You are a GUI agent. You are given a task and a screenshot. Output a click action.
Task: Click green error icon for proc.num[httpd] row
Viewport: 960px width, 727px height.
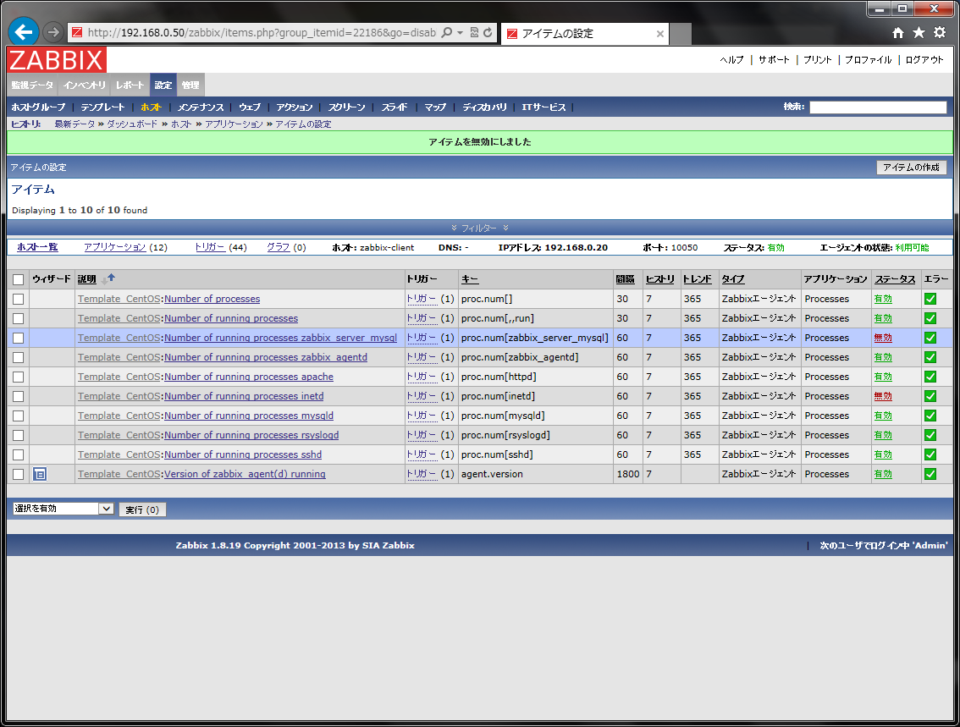tap(930, 377)
